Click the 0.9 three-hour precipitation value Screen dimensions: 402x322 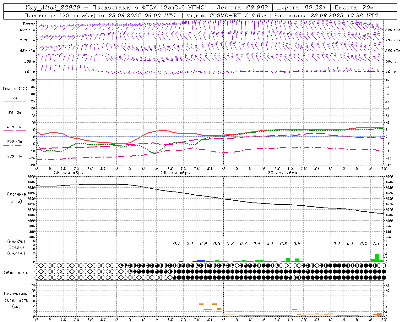click(x=204, y=243)
